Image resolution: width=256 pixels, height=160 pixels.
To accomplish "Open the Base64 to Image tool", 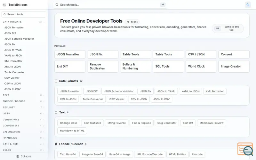I will (120, 154).
